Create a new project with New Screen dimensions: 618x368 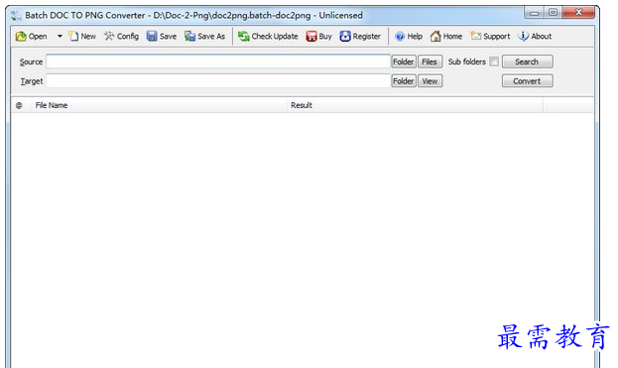(x=82, y=37)
